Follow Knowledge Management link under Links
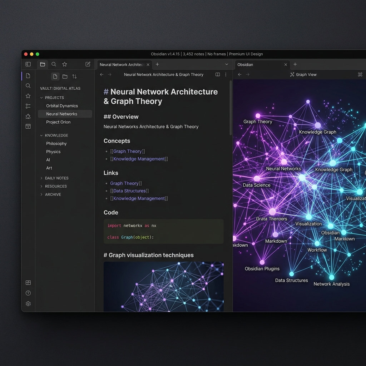 tap(139, 198)
